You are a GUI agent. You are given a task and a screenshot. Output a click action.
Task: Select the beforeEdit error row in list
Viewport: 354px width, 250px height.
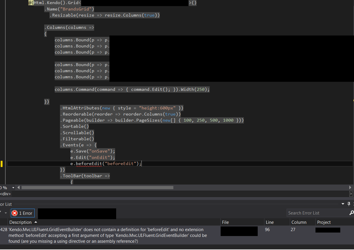coord(108,235)
